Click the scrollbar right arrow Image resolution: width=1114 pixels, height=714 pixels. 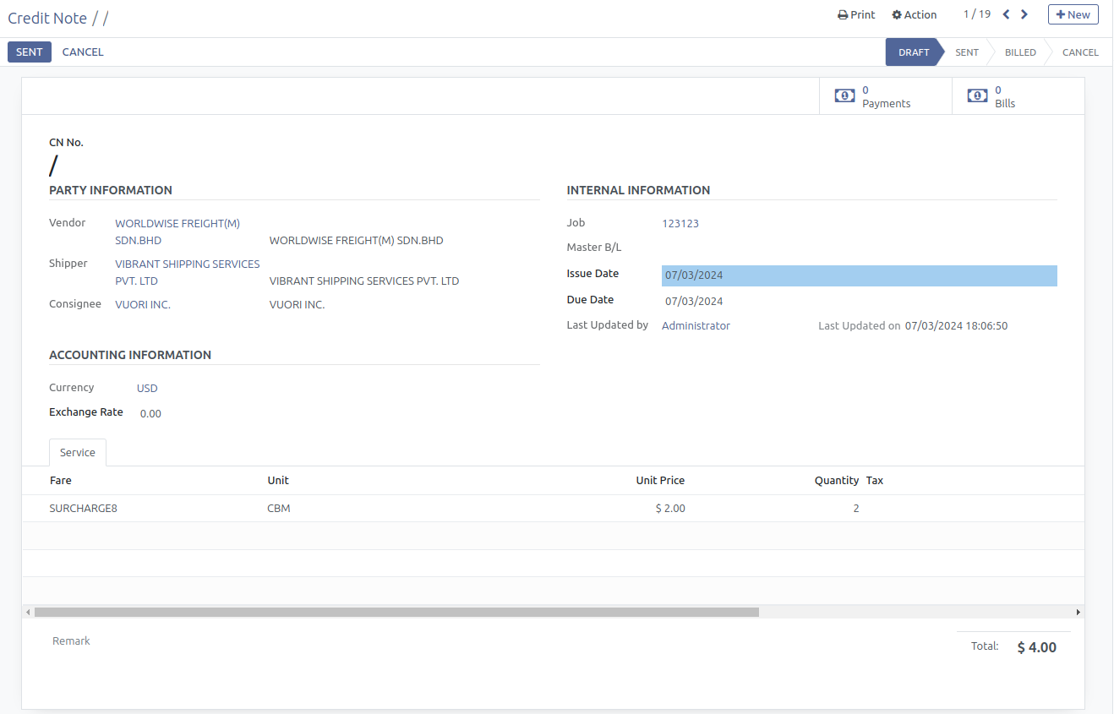coord(1078,612)
